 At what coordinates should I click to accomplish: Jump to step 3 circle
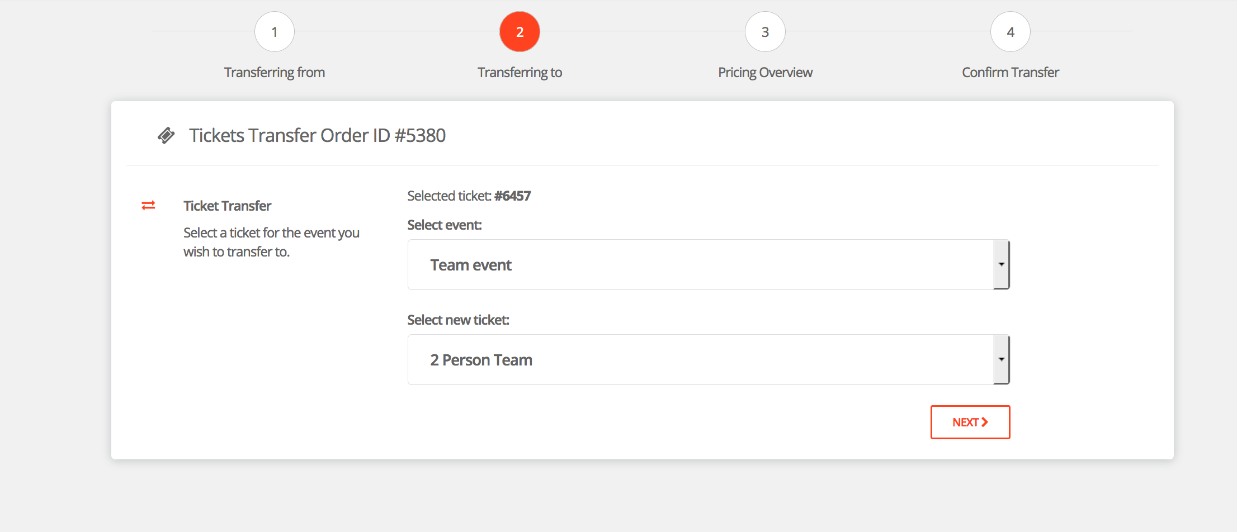click(764, 32)
